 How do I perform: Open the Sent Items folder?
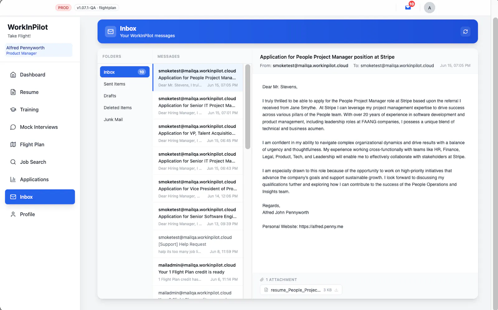(x=125, y=84)
